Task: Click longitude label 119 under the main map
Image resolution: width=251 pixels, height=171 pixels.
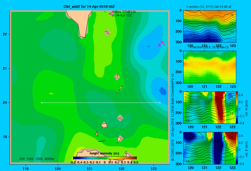Action: [26, 168]
